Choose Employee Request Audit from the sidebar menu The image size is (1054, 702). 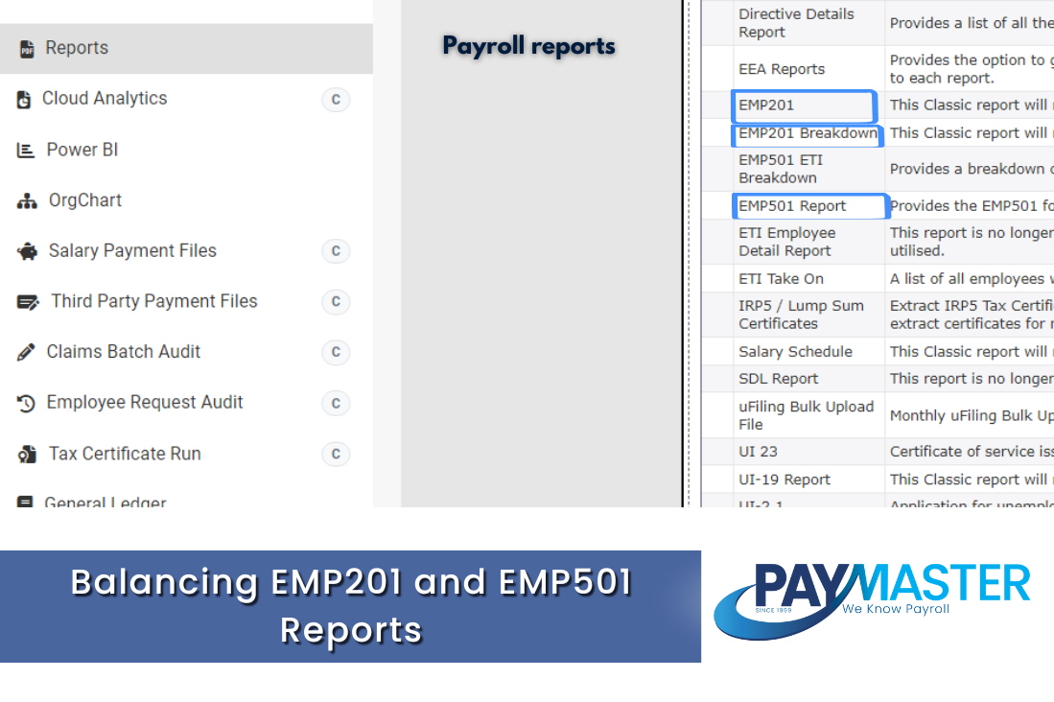click(x=147, y=403)
